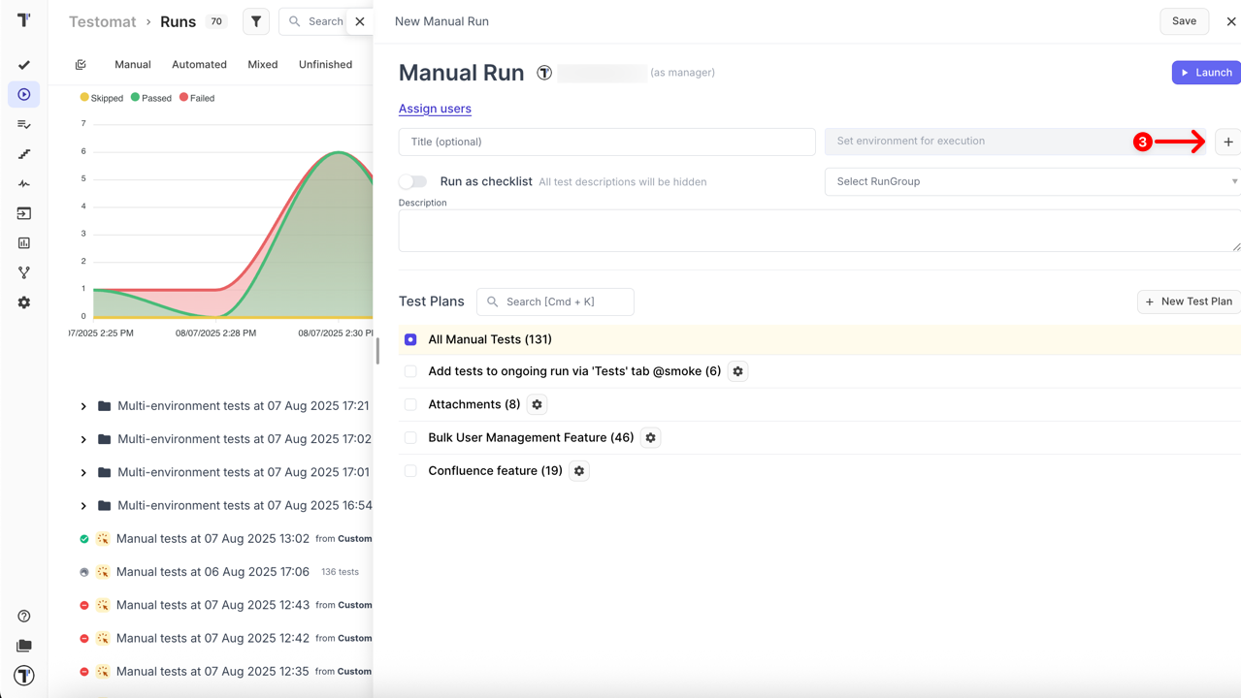This screenshot has height=698, width=1241.
Task: Check the Confluence feature test plan checkbox
Action: click(x=410, y=471)
